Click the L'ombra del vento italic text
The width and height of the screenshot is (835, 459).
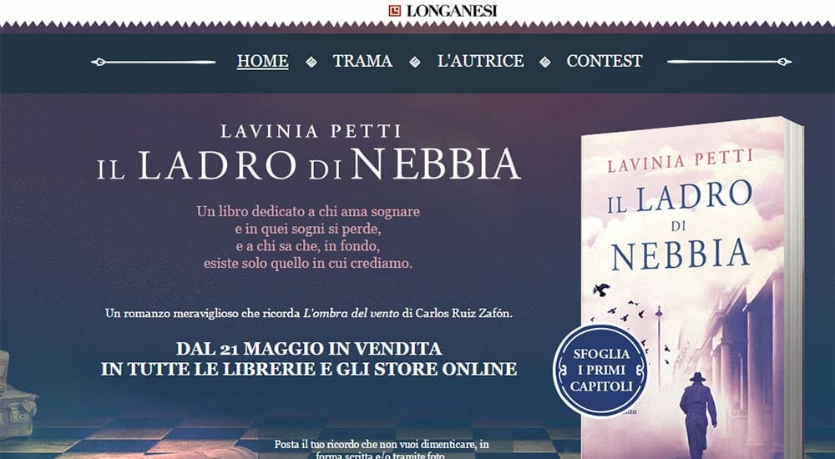[351, 314]
